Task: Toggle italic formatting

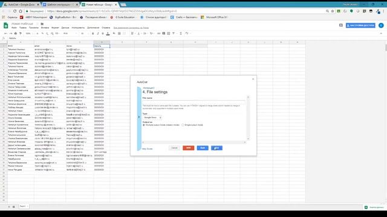Action: [x=98, y=34]
